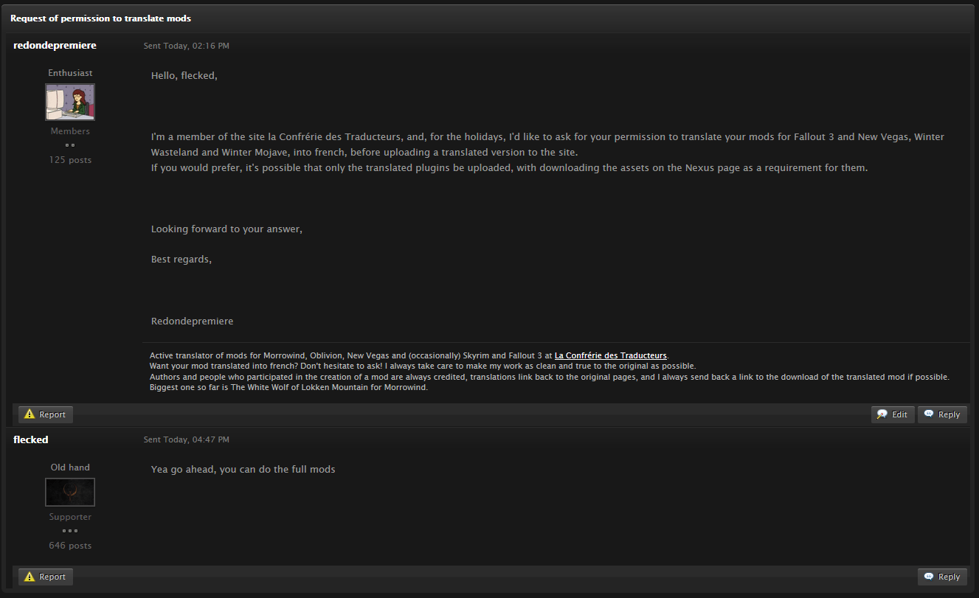The width and height of the screenshot is (979, 598).
Task: Click redondepremiere's avatar picture
Action: 70,102
